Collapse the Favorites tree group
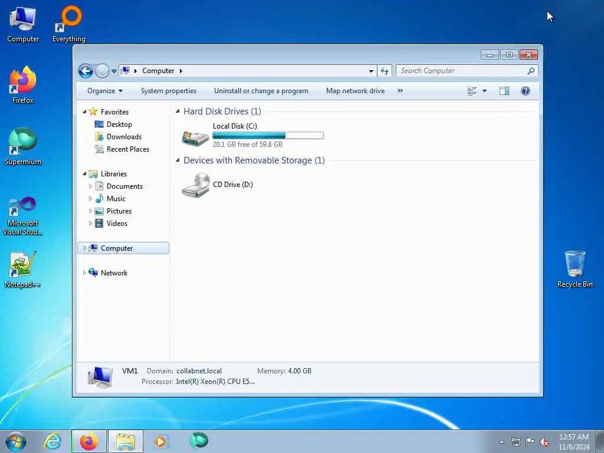The width and height of the screenshot is (604, 453). pos(85,111)
